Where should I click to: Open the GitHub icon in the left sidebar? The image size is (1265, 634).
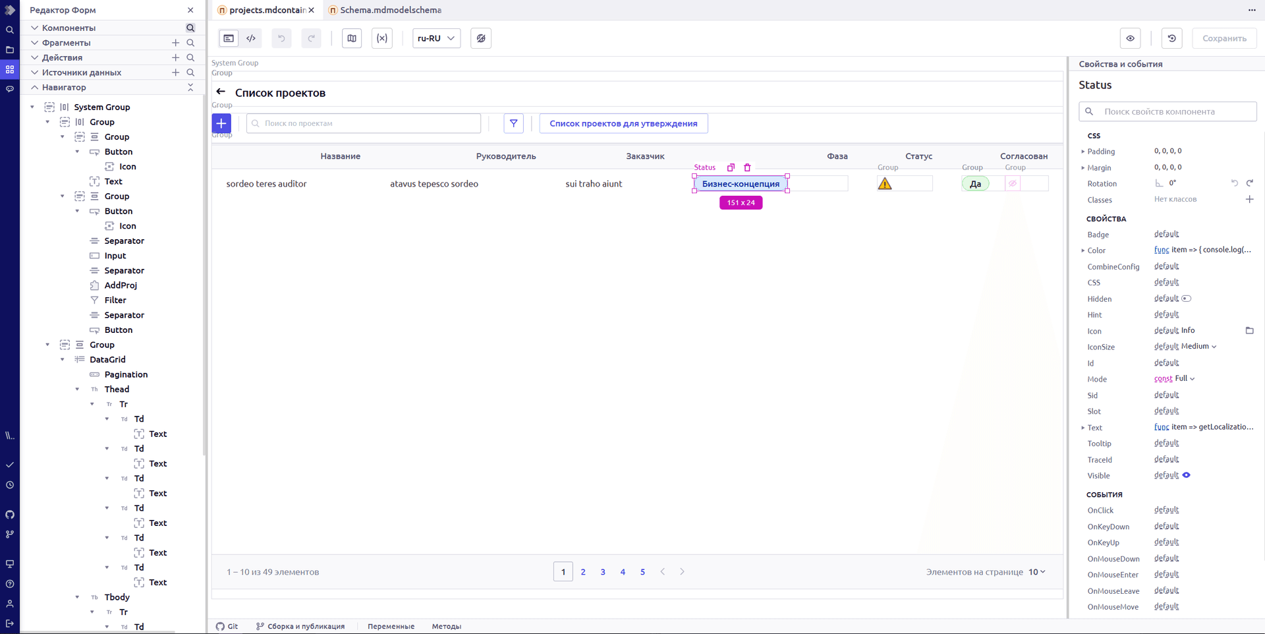click(10, 515)
